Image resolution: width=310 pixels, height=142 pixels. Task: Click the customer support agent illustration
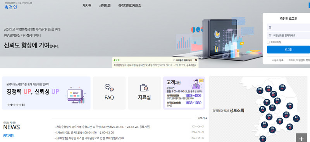coord(197,84)
